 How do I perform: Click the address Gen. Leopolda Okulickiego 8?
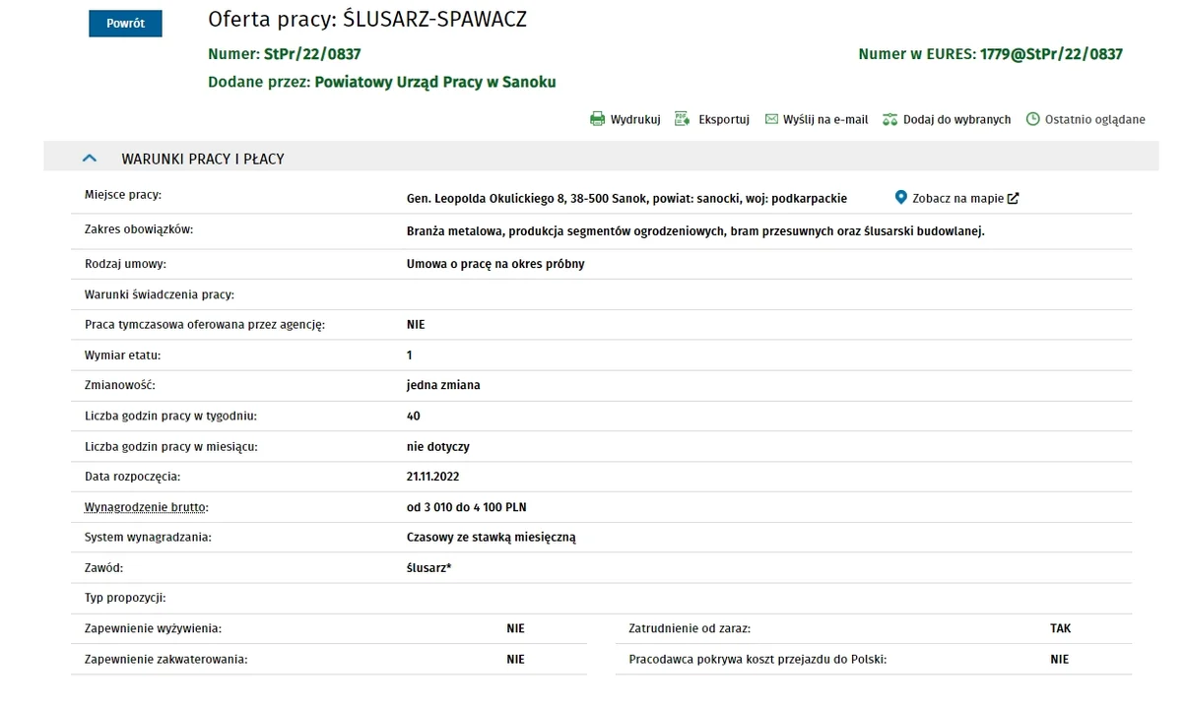click(487, 198)
